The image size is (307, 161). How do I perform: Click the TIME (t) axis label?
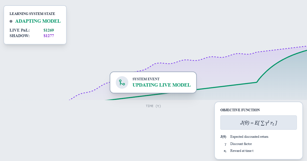click(153, 106)
